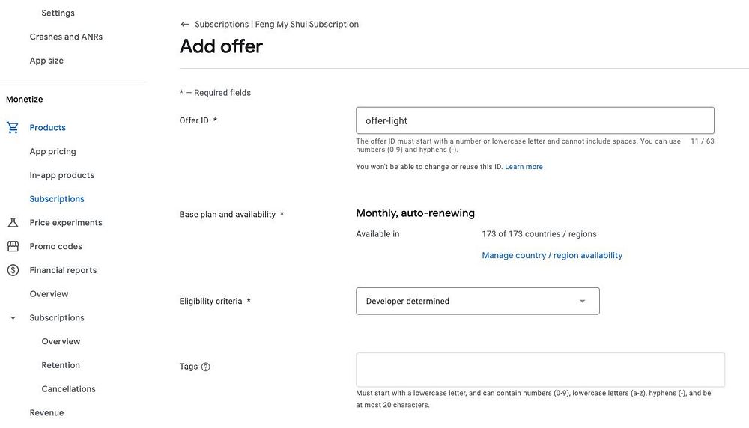View the Cancellations report
749x428 pixels.
pyautogui.click(x=68, y=389)
